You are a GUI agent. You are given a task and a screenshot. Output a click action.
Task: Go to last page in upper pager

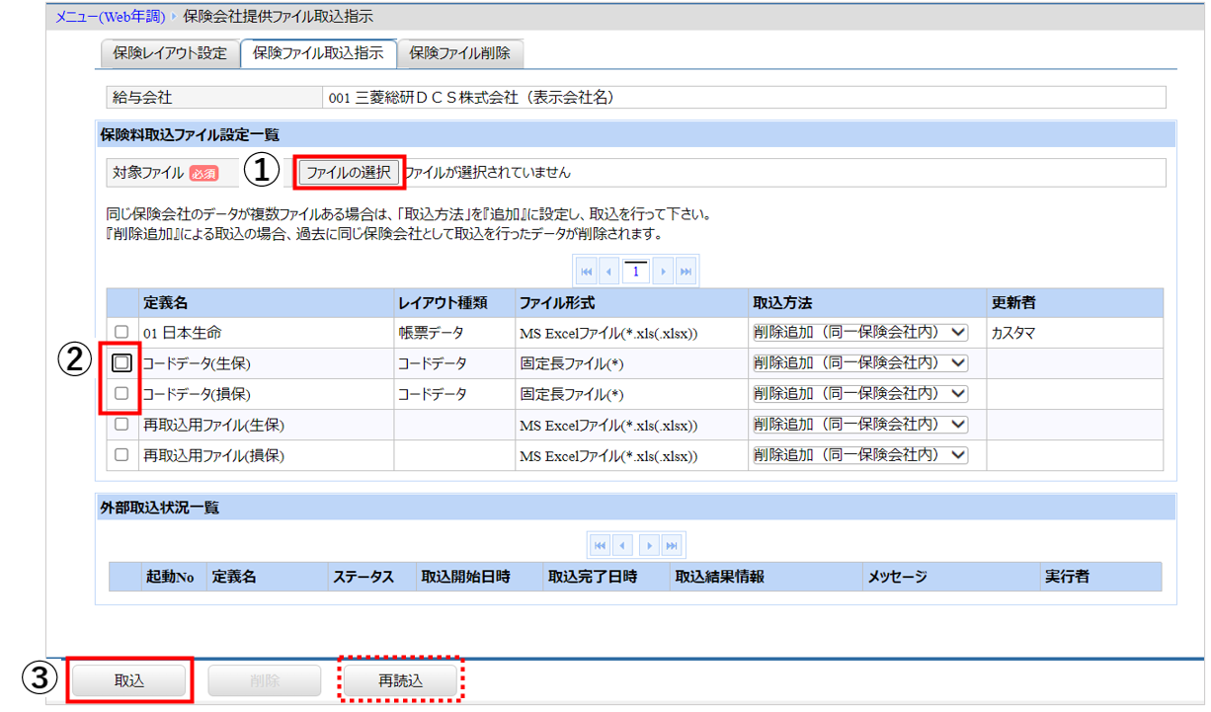(x=686, y=272)
